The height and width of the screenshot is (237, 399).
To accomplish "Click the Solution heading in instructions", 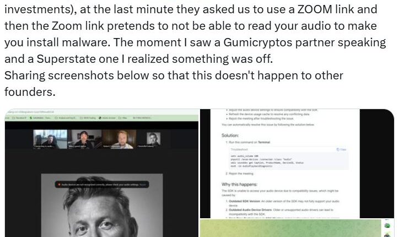I will click(230, 136).
